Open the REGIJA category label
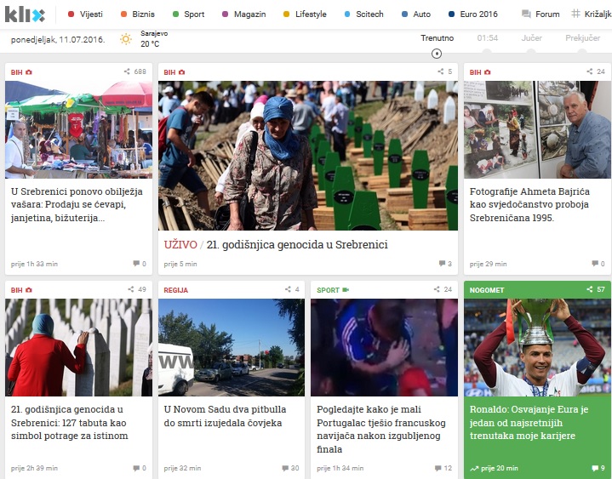 pyautogui.click(x=175, y=290)
